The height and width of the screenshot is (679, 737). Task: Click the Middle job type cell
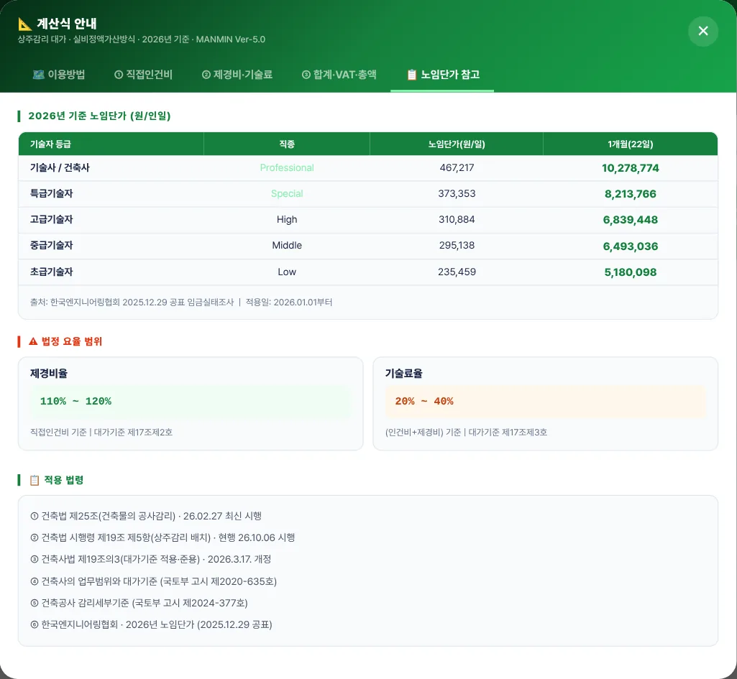tap(287, 245)
